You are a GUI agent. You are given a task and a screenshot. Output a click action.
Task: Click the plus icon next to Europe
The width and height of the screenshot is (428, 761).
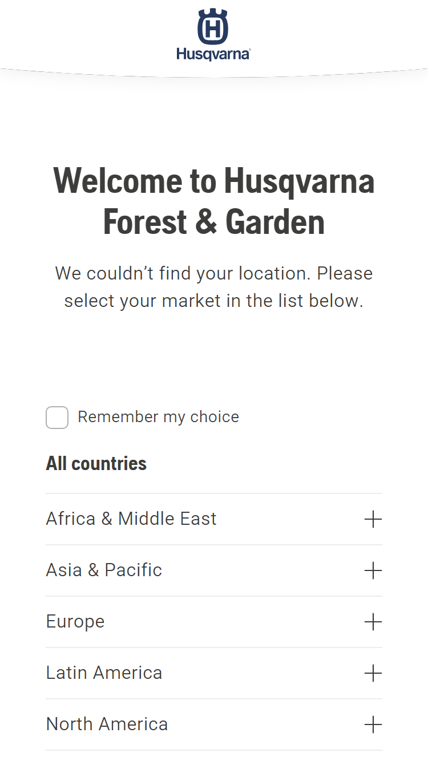[x=373, y=622]
